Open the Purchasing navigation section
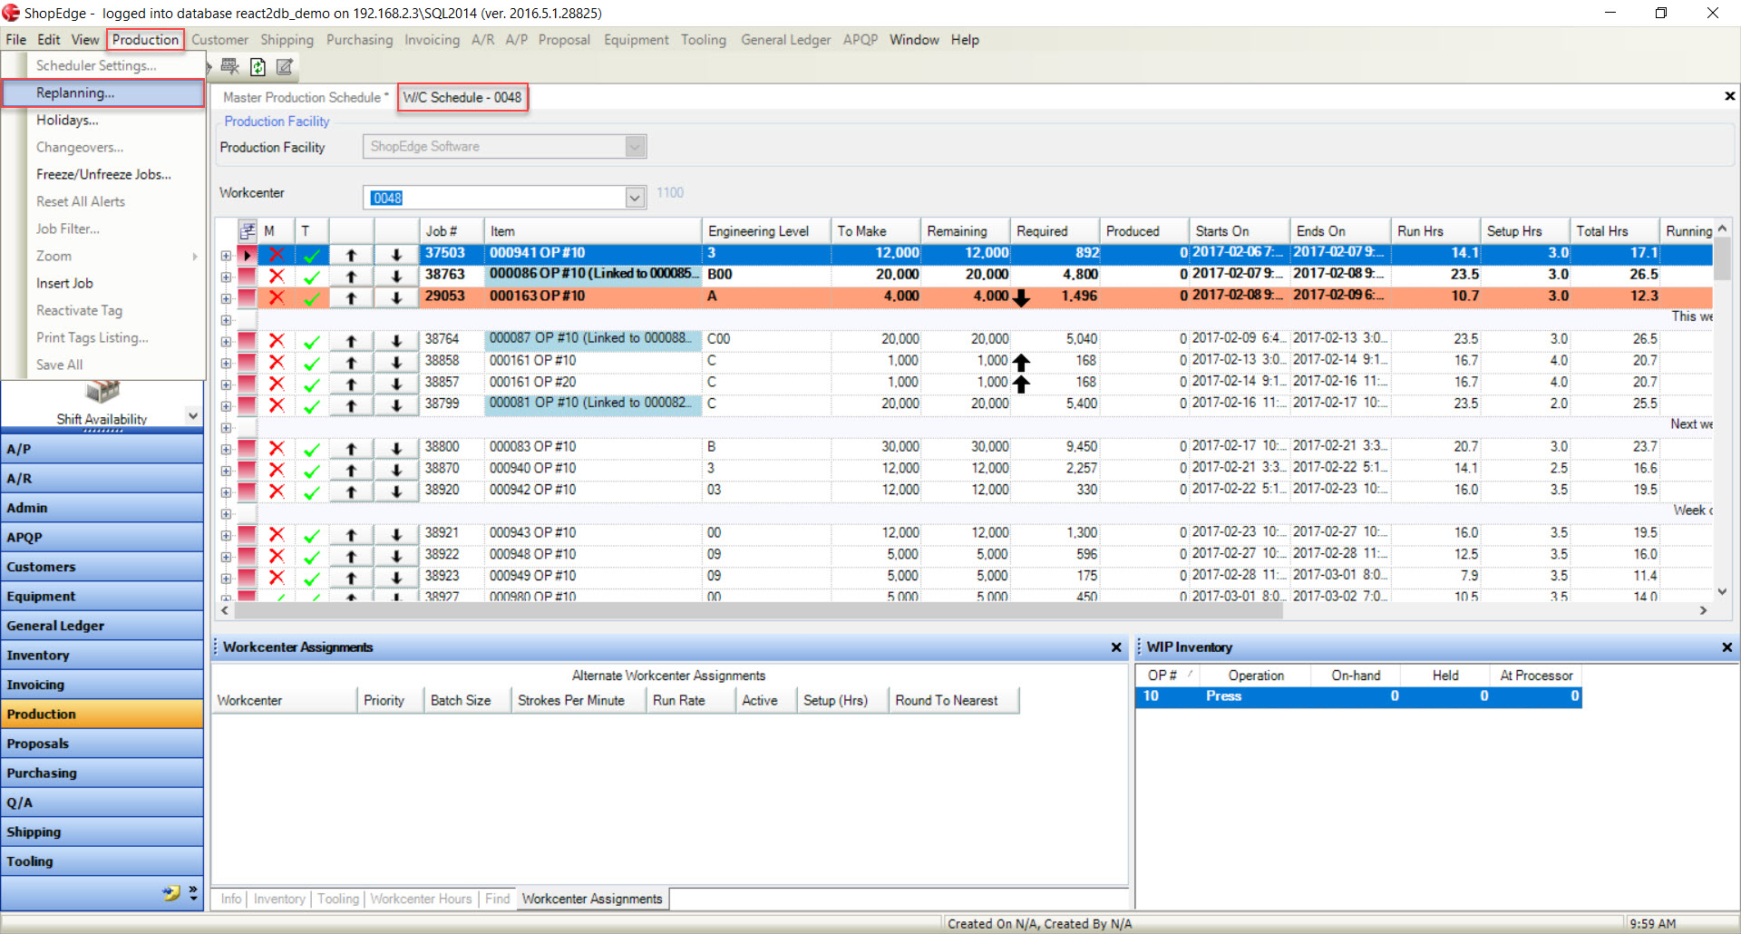The height and width of the screenshot is (934, 1741). pyautogui.click(x=102, y=773)
